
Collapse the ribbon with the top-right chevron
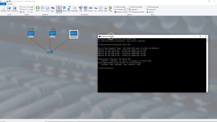[215, 4]
